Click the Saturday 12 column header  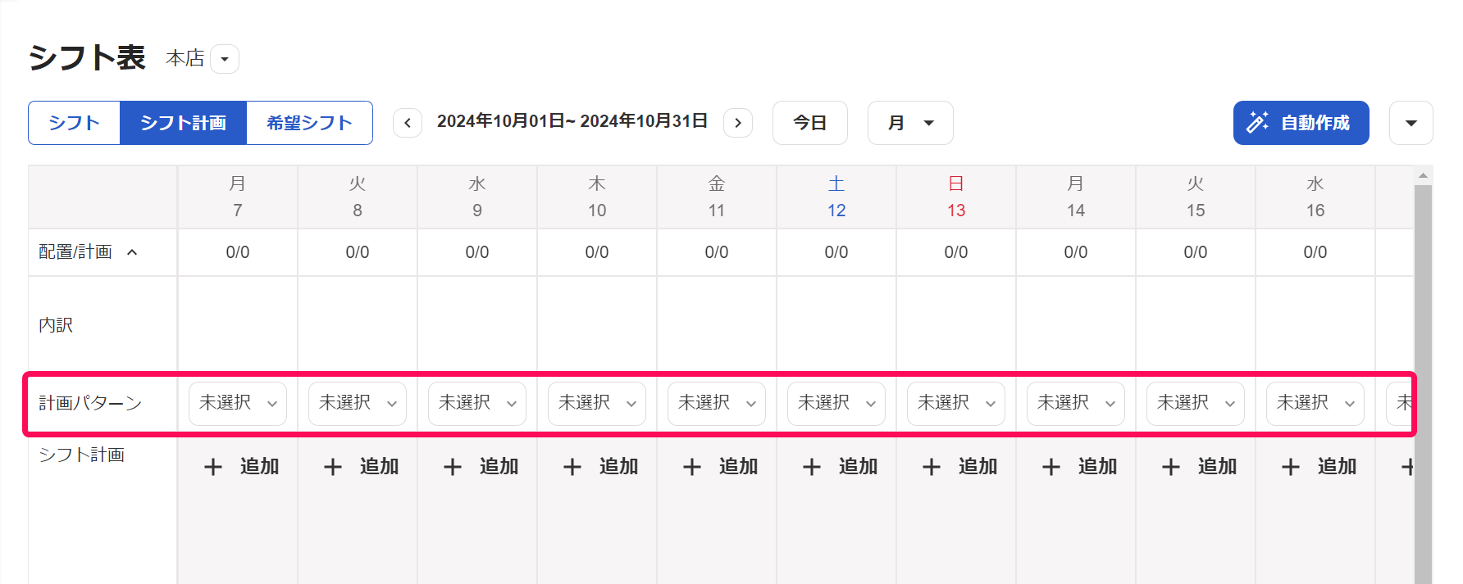pyautogui.click(x=836, y=197)
